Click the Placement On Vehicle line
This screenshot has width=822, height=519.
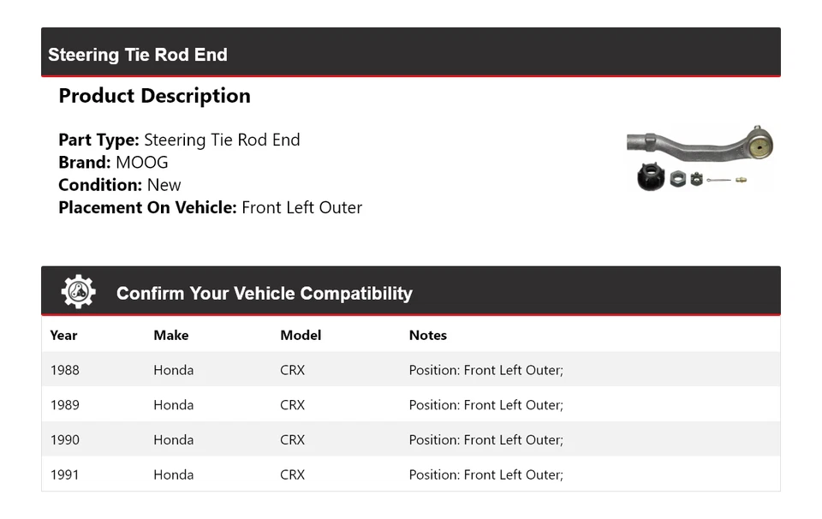click(210, 207)
